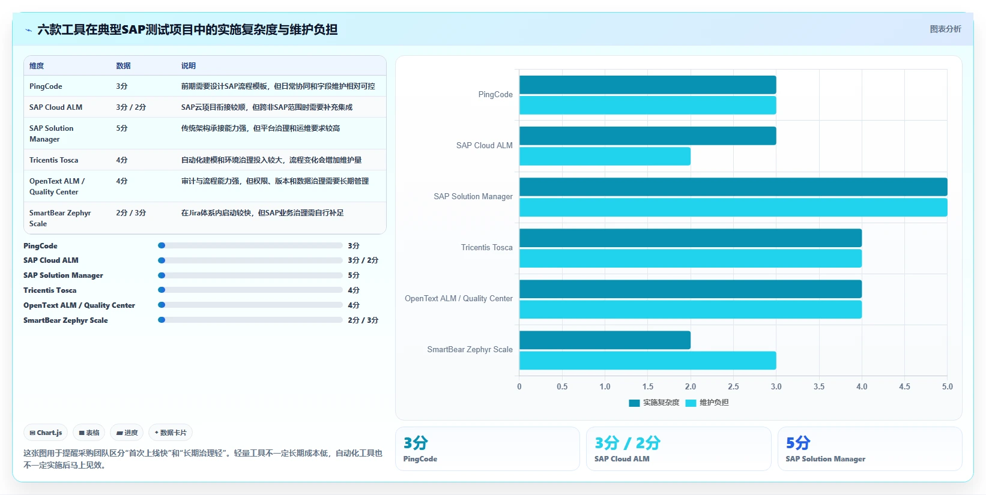Click the SAP Solution Manager progress bar
The height and width of the screenshot is (495, 986).
(x=250, y=275)
